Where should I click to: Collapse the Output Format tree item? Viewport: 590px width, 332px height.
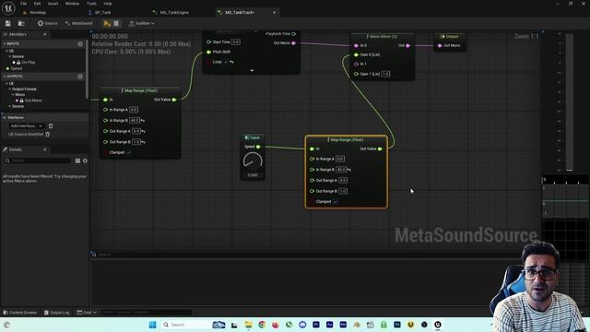(x=10, y=89)
